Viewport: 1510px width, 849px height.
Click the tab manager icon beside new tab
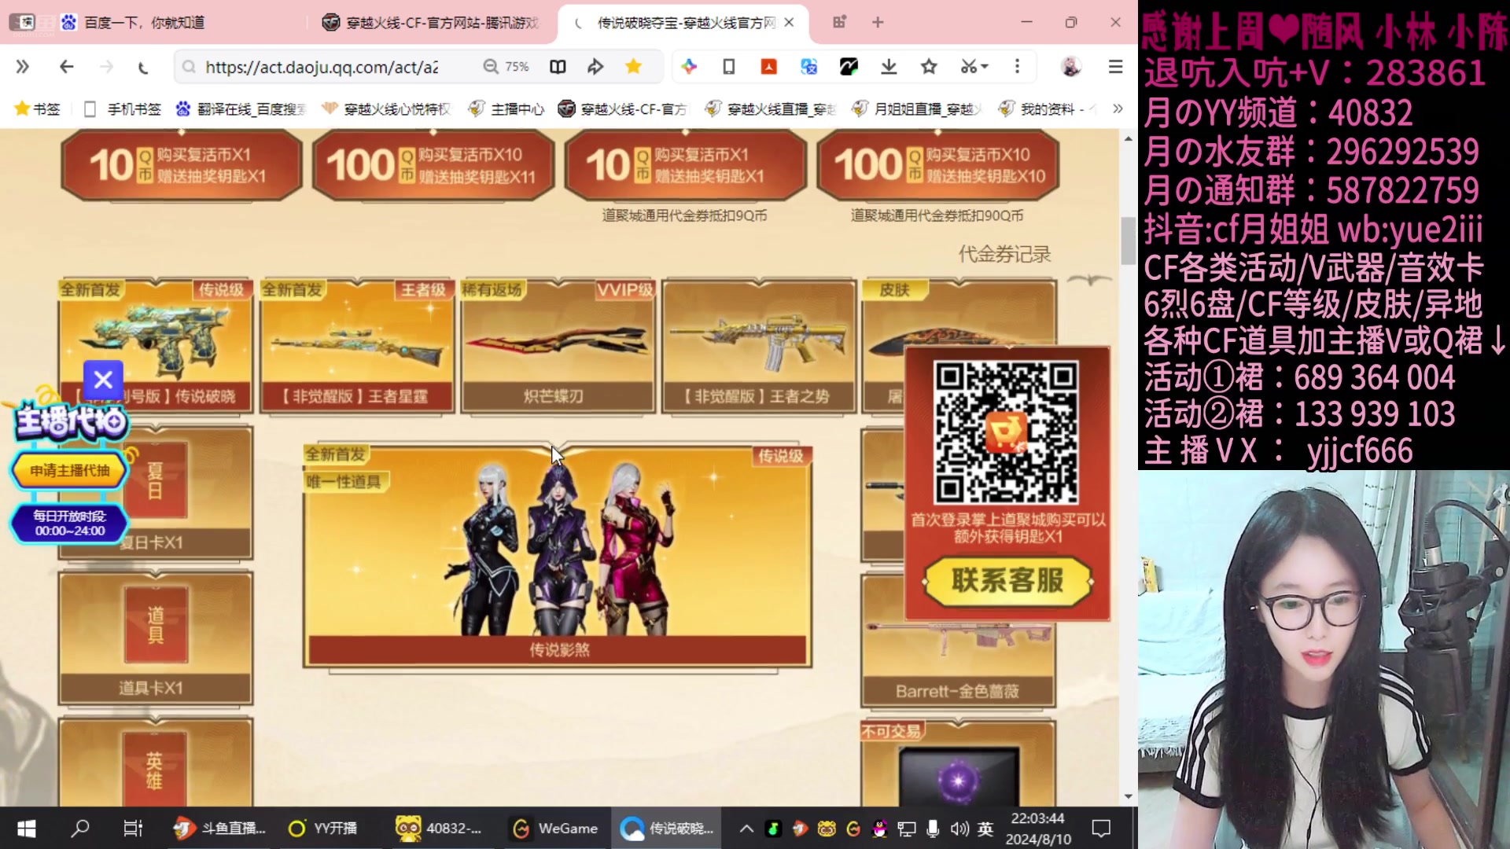(x=840, y=23)
